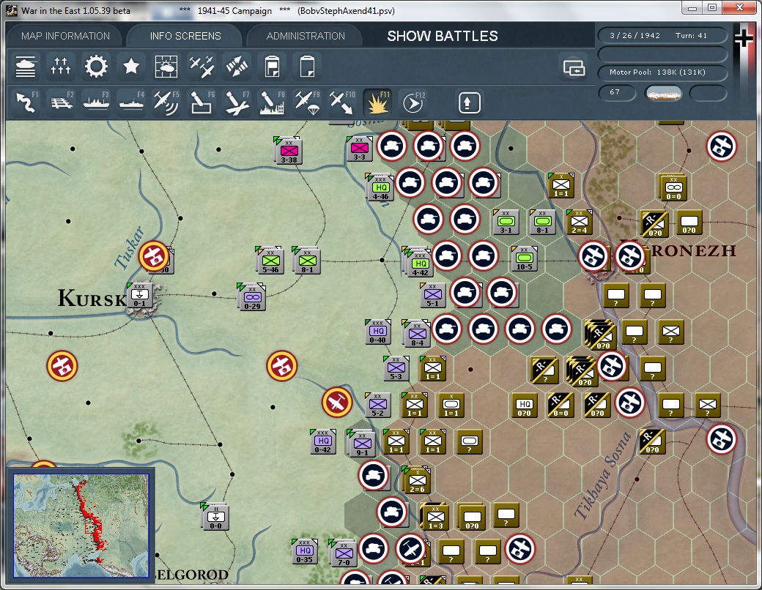Viewport: 762px width, 590px height.
Task: Click the cloudy weather indicator pill
Action: point(663,93)
